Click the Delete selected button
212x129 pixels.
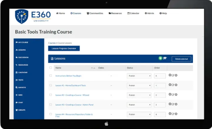[181, 59]
